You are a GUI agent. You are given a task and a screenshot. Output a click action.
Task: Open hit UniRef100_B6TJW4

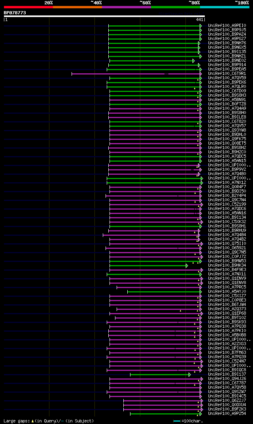[x=227, y=305]
